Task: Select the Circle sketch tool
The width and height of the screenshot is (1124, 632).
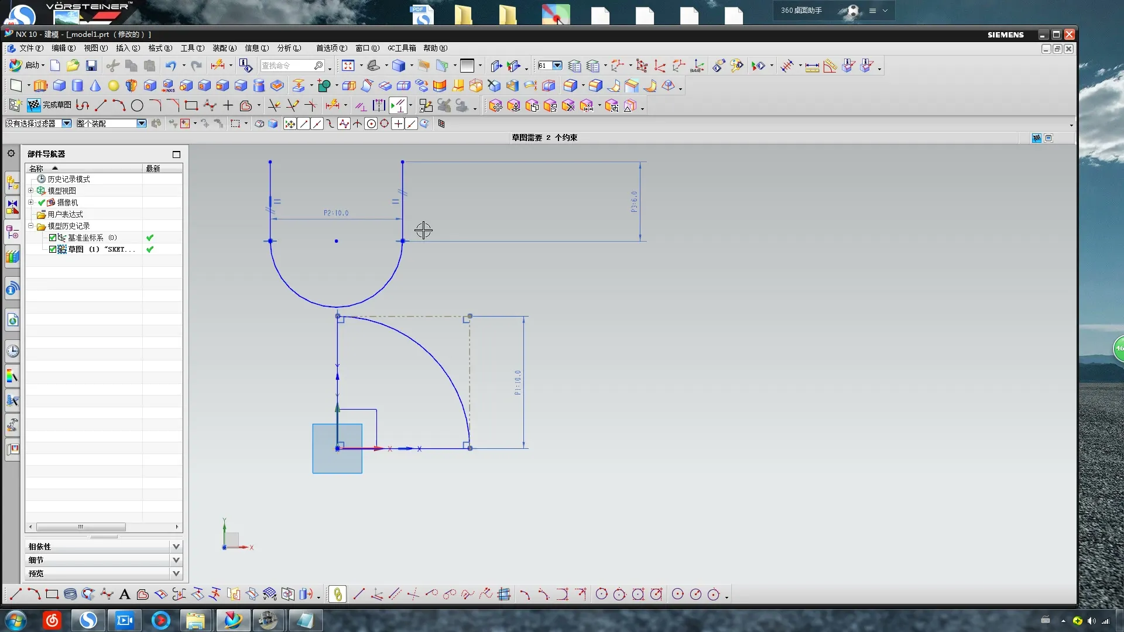Action: click(x=137, y=106)
